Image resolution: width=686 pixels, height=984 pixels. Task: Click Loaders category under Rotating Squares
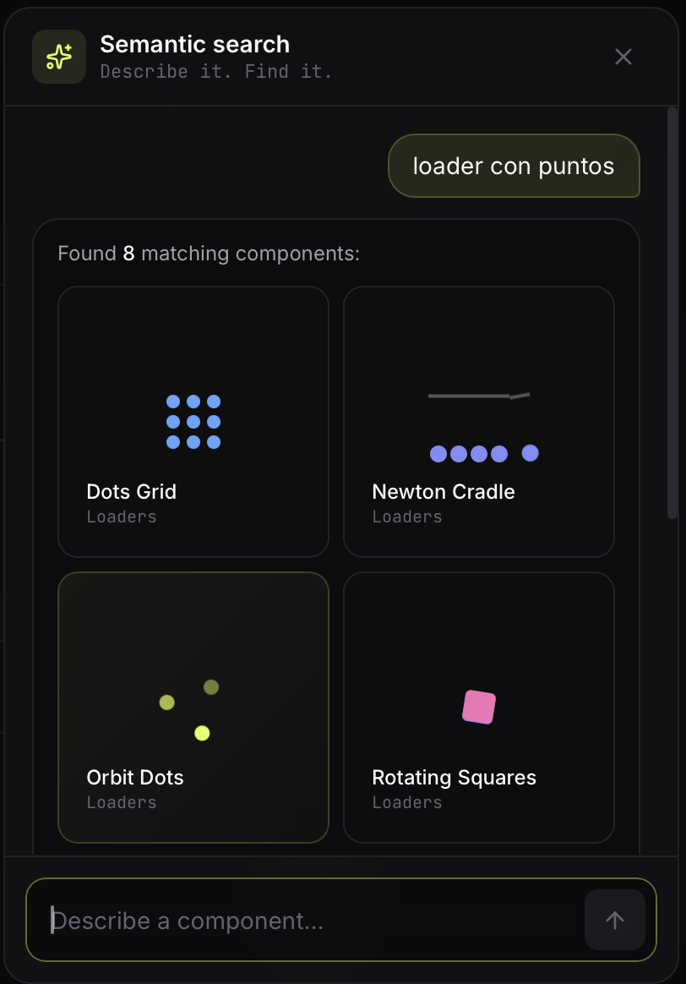point(407,802)
